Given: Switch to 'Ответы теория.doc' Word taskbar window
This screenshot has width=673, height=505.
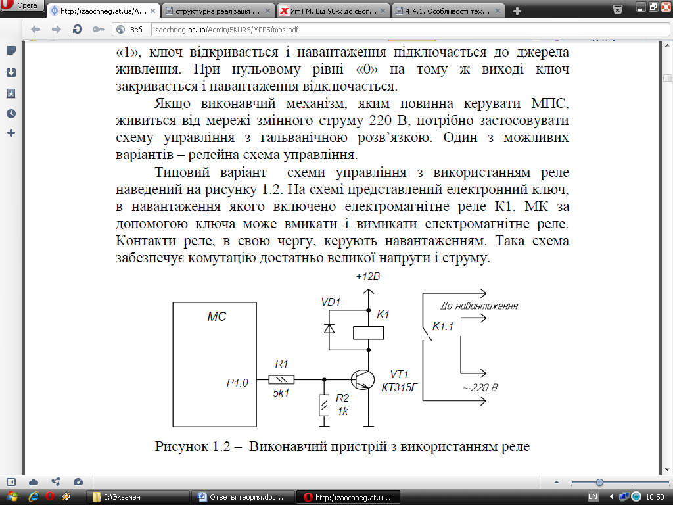Looking at the screenshot, I should pyautogui.click(x=243, y=497).
